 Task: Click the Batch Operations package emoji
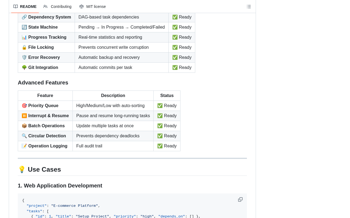coord(24,126)
